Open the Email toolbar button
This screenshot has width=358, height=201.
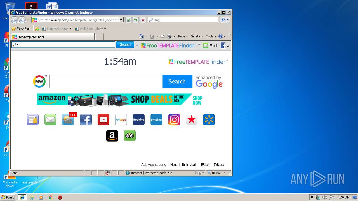(x=210, y=46)
